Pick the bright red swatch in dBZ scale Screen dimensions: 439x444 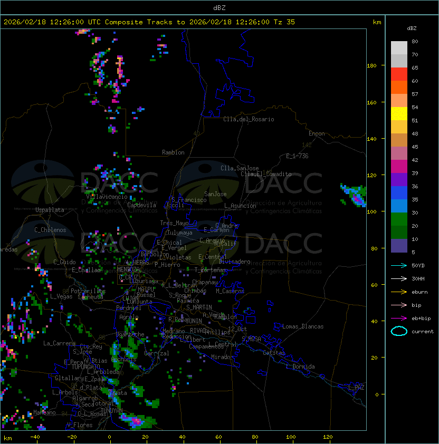(x=399, y=74)
